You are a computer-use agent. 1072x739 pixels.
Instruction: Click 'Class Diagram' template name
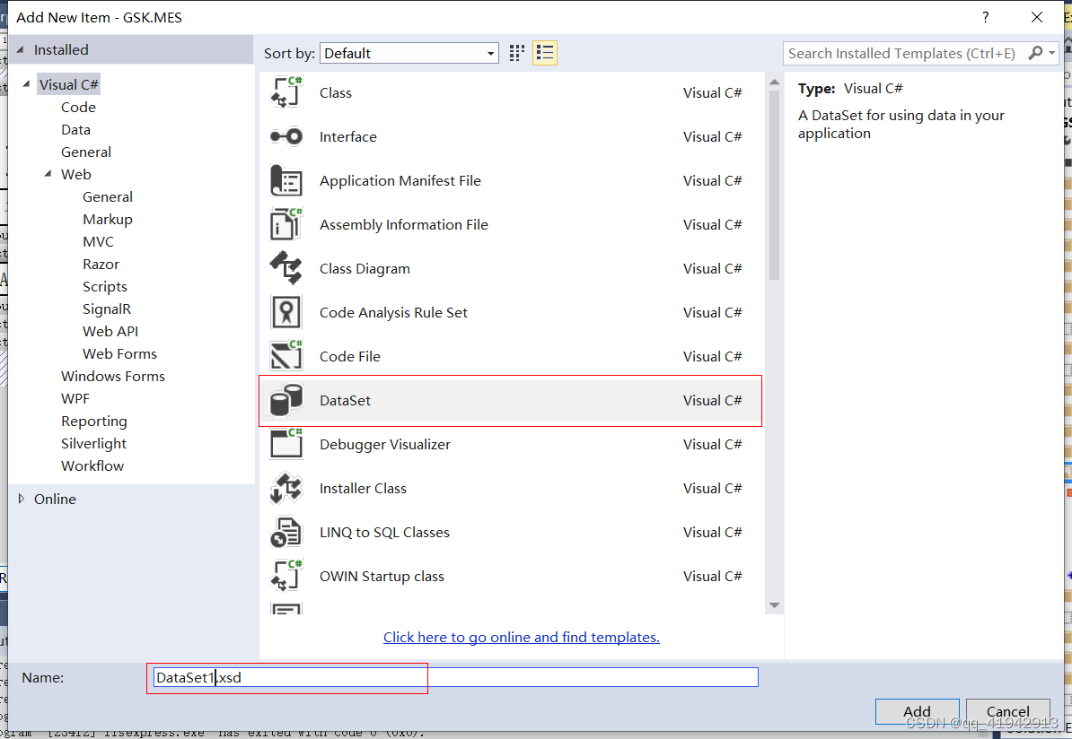[365, 269]
